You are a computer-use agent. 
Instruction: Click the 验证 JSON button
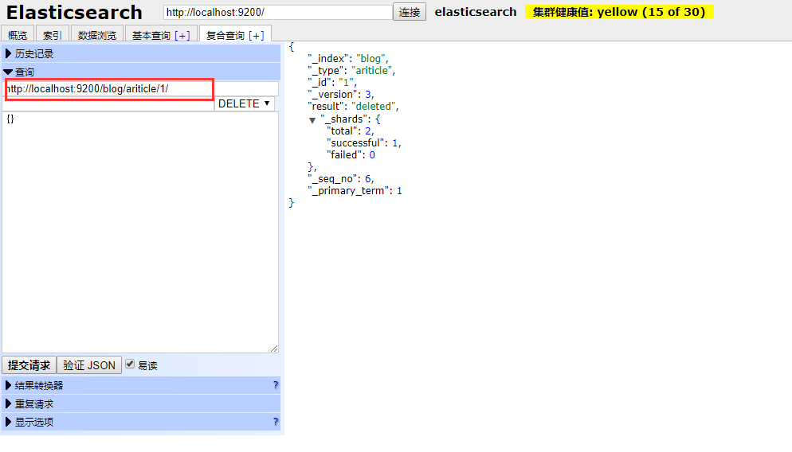[89, 365]
